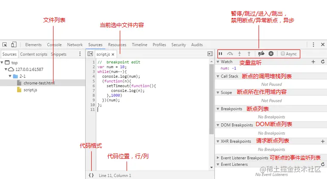Activate the inspect element picker icon
The height and width of the screenshot is (179, 327).
pos(5,44)
